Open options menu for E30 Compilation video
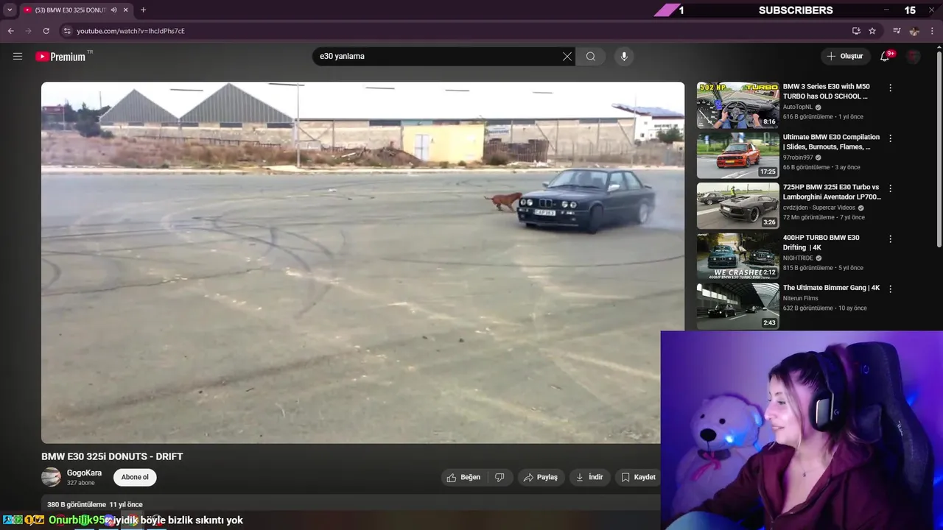Screen dimensions: 943x530 pyautogui.click(x=890, y=138)
